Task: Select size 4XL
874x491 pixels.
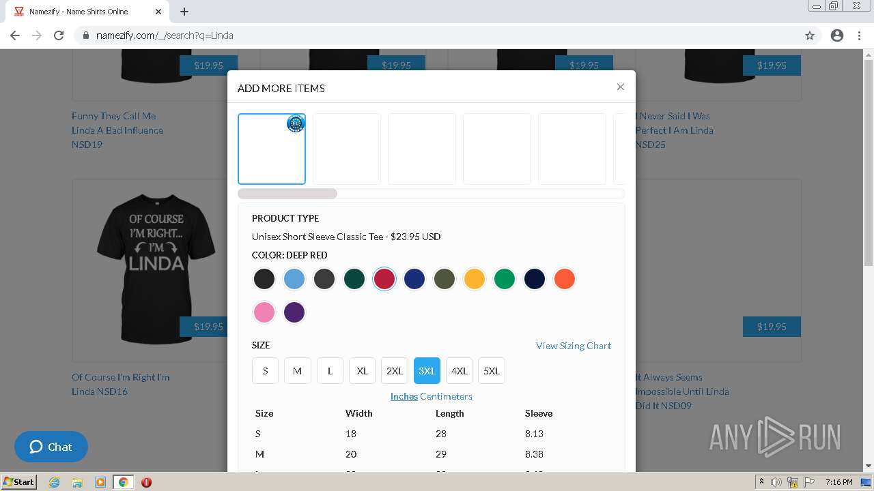Action: 460,371
